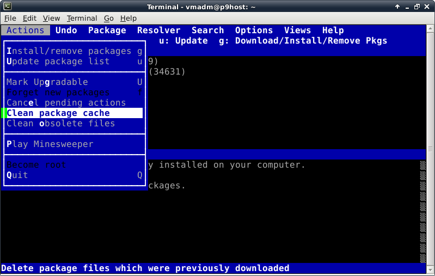Launch Play Minesweeper from the menu
435x276 pixels.
tap(50, 144)
